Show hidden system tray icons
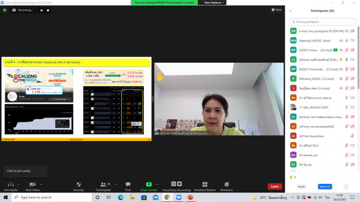360x202 pixels. pos(292,197)
